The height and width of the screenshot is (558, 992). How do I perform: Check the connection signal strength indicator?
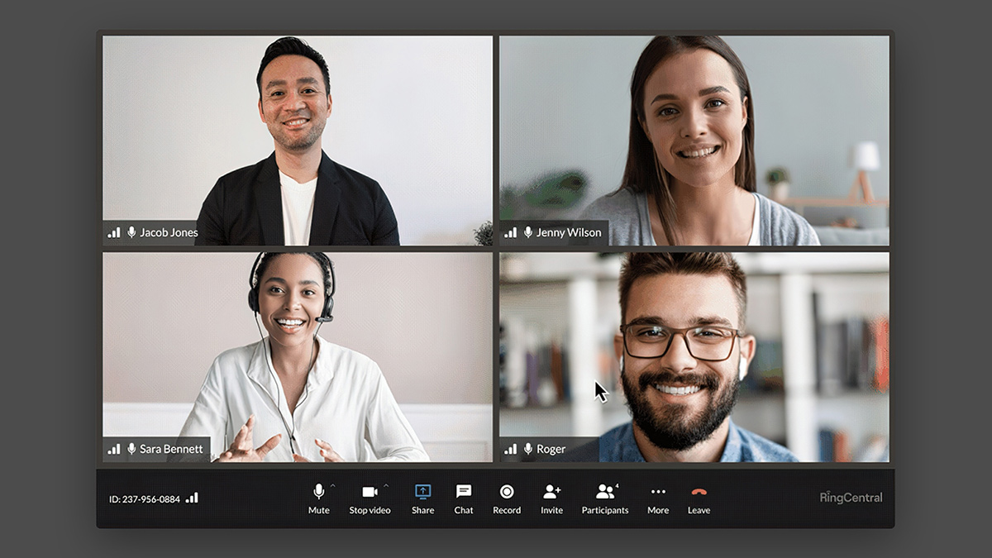click(192, 497)
